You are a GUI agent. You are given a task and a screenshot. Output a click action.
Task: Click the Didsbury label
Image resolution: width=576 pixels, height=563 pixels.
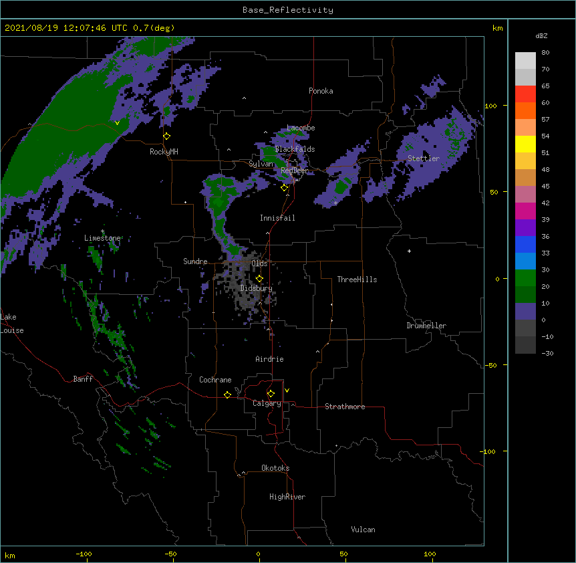pyautogui.click(x=256, y=288)
